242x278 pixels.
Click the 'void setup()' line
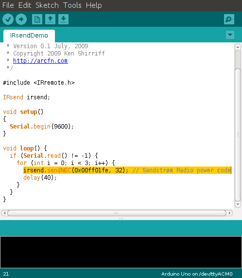tap(23, 112)
